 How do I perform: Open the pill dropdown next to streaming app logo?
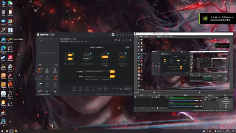click(52, 35)
